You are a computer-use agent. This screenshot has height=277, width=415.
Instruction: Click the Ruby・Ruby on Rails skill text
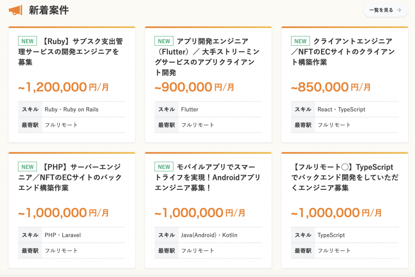coord(71,110)
